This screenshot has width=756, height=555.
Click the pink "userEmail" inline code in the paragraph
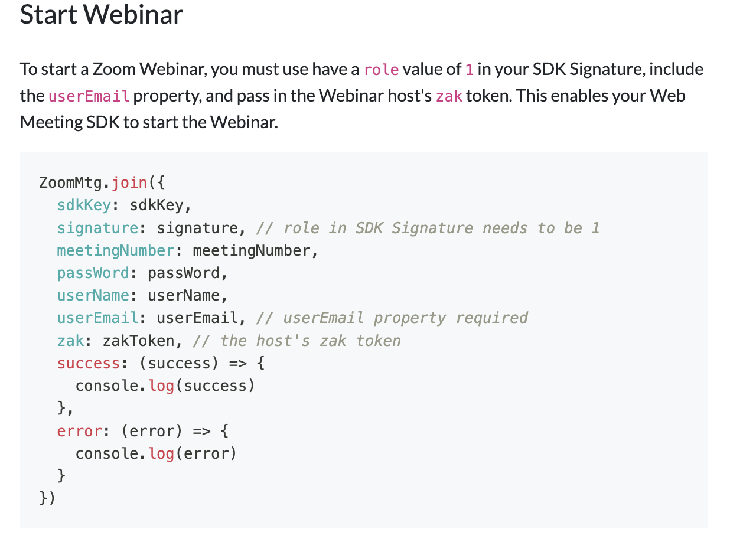(x=89, y=96)
